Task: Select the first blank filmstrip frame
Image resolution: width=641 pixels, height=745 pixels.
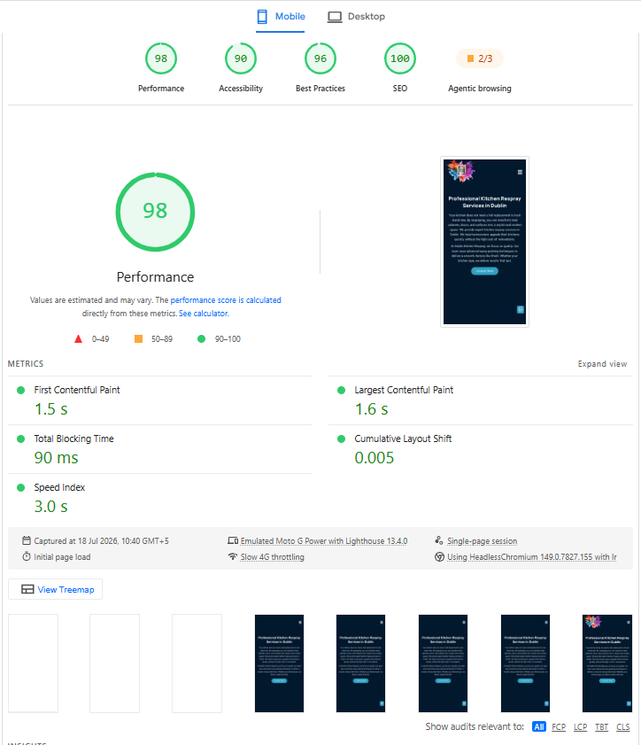Action: pyautogui.click(x=34, y=664)
